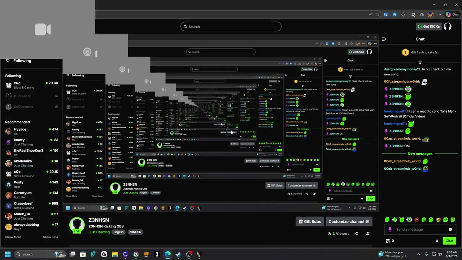Open Steam from the taskbar
The image size is (462, 260).
coord(178,254)
